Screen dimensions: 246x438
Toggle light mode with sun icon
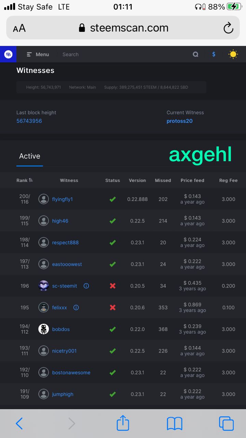[233, 54]
